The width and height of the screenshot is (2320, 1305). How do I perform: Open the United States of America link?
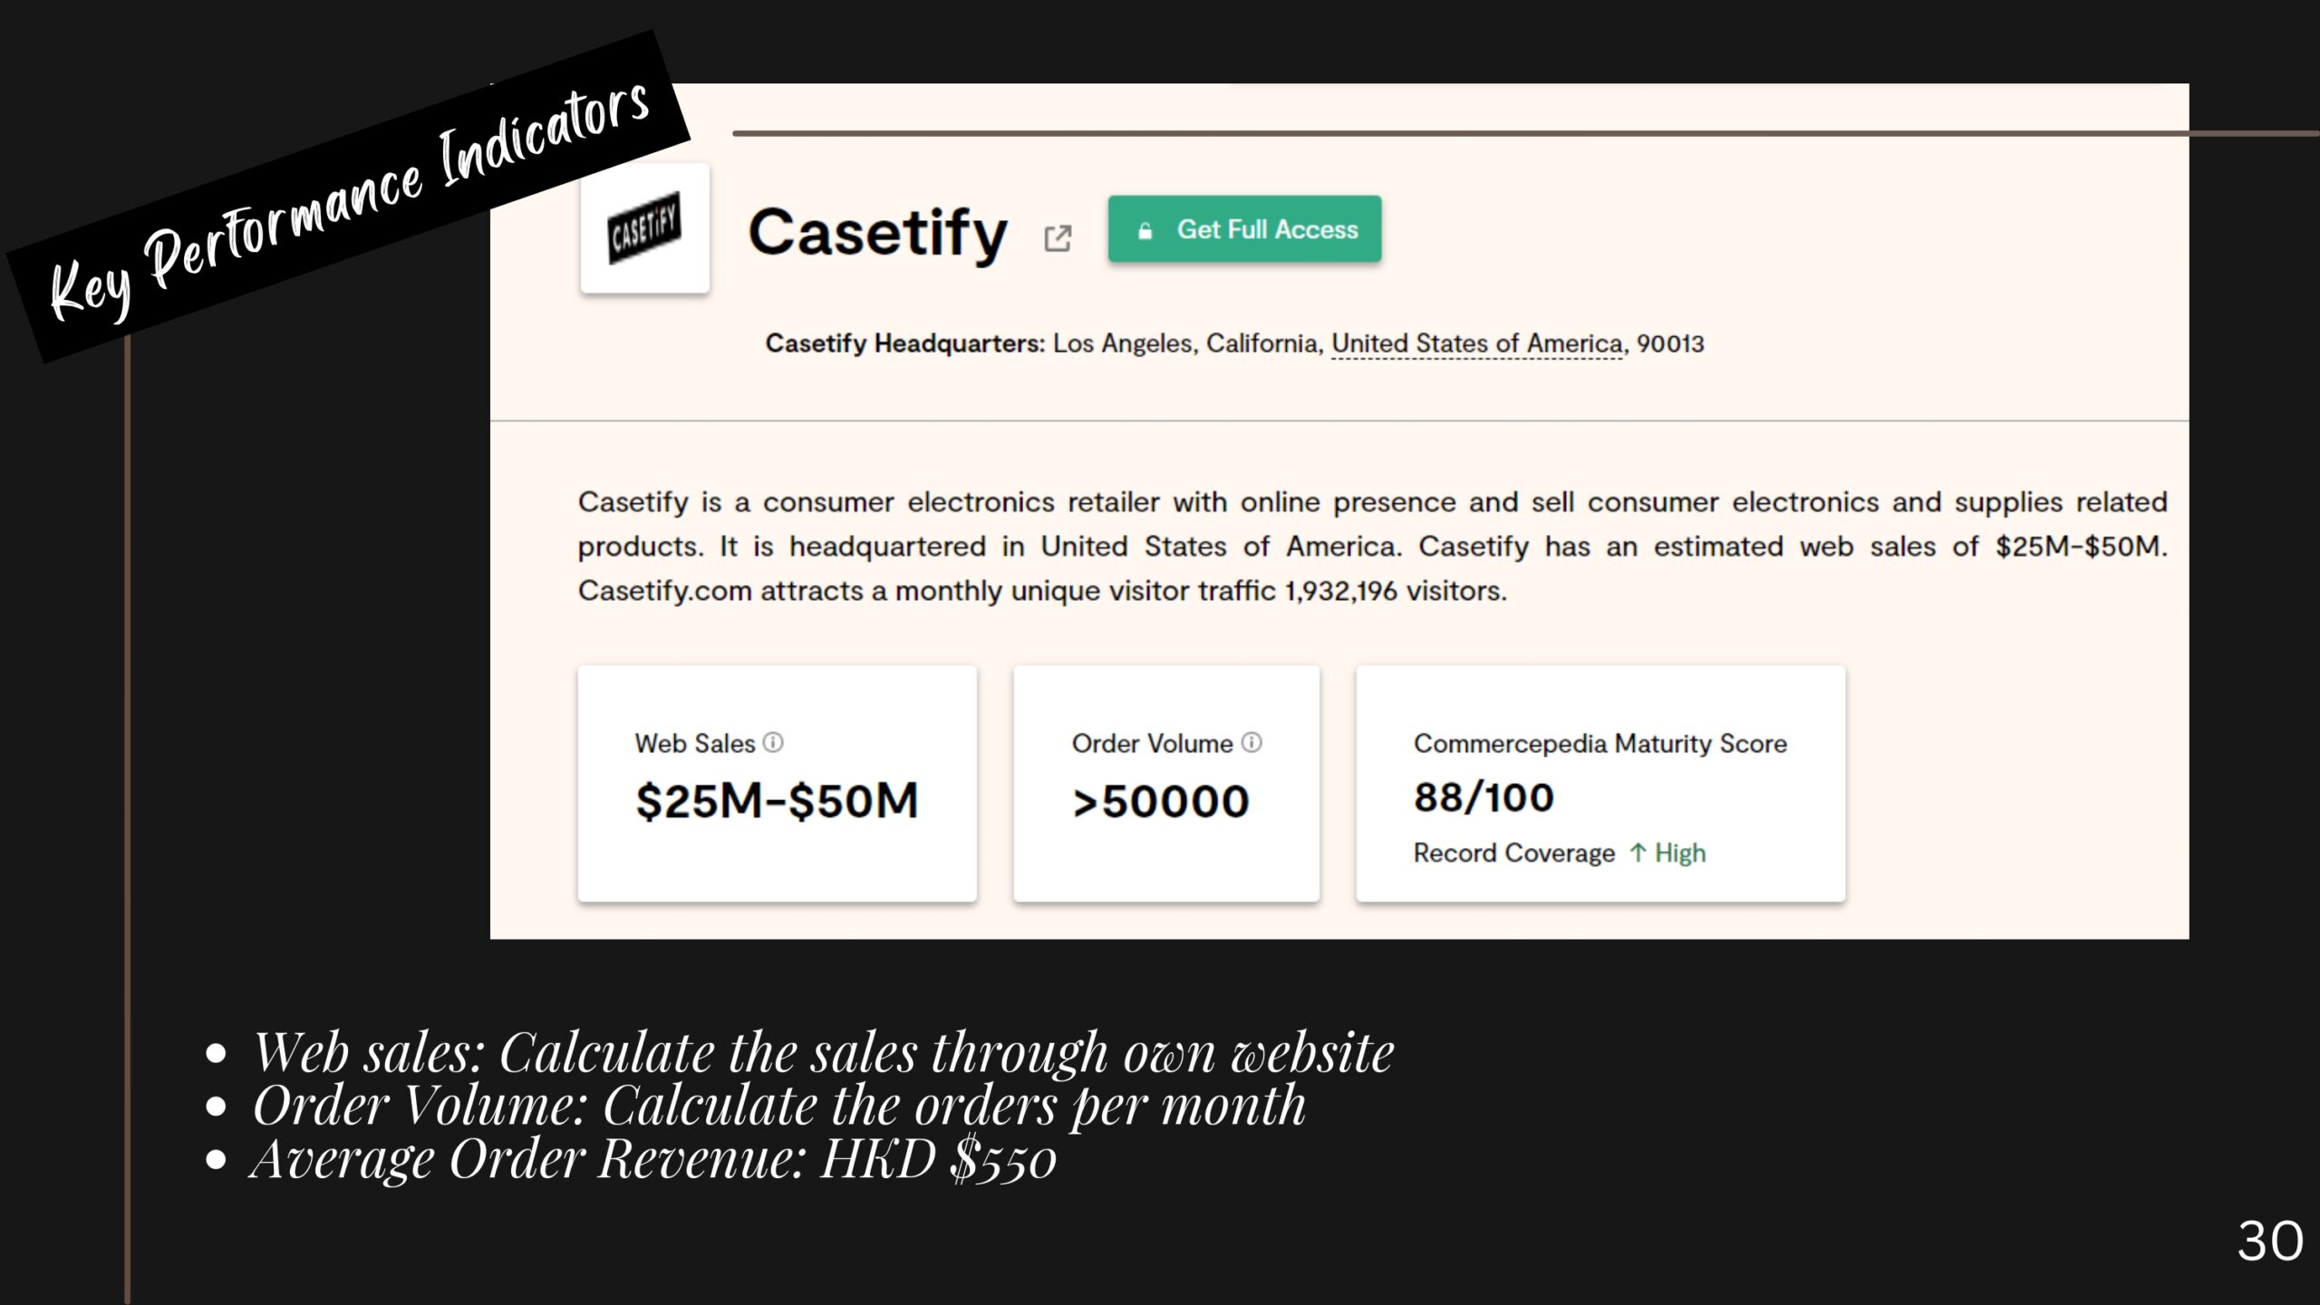coord(1476,343)
